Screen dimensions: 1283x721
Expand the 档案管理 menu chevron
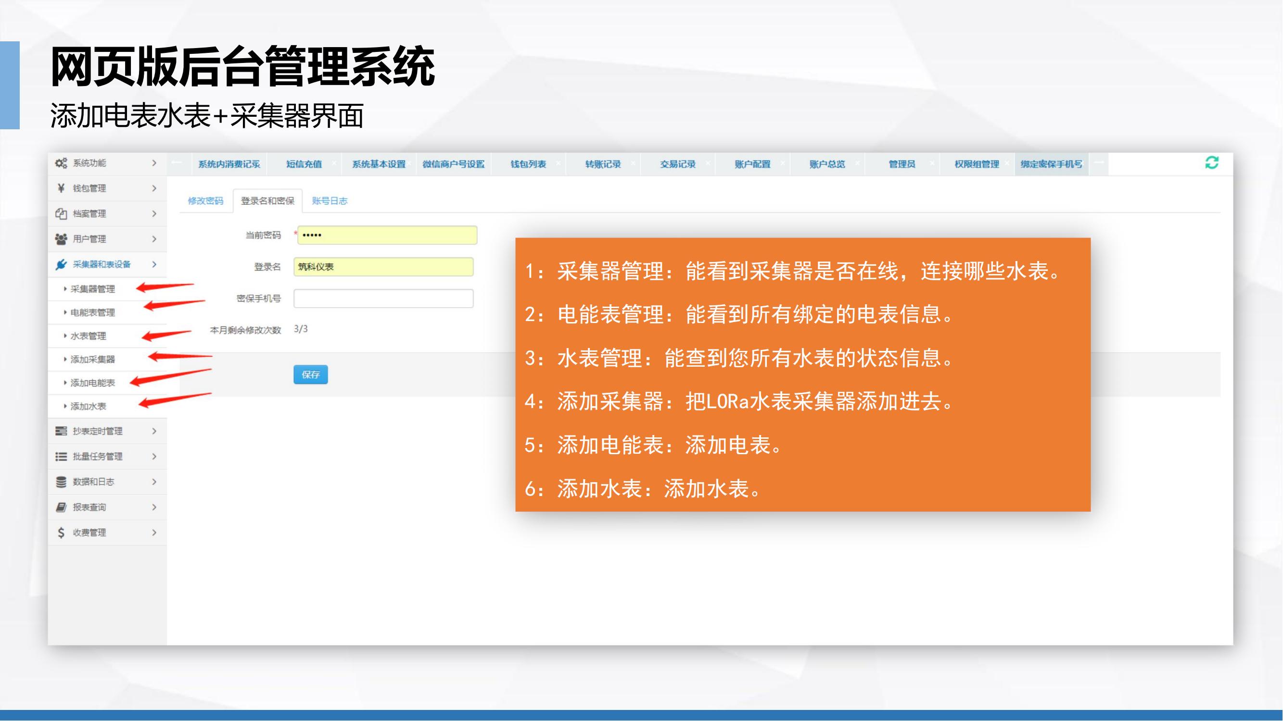[154, 213]
